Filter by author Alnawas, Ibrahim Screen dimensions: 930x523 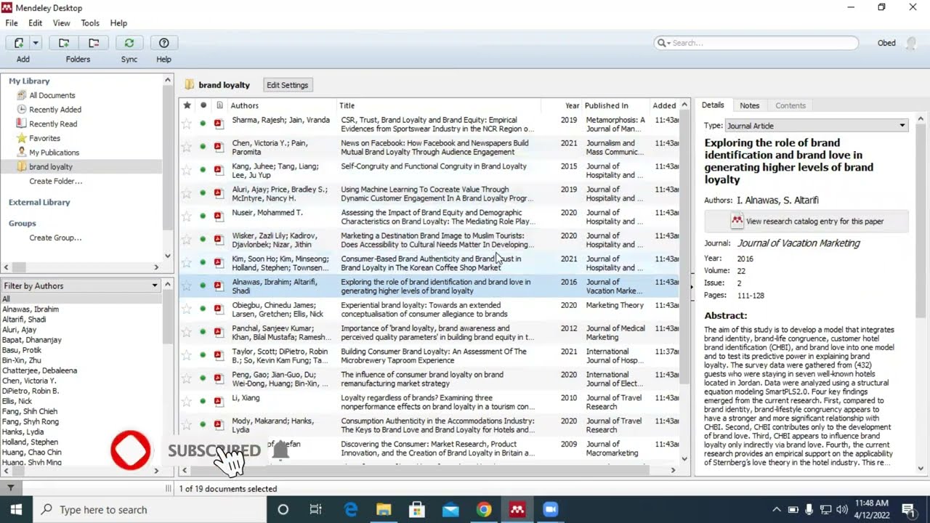click(31, 309)
